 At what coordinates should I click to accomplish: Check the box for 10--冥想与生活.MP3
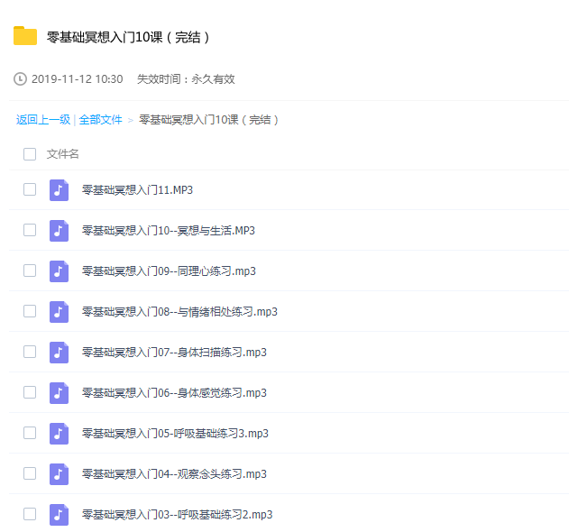pyautogui.click(x=30, y=230)
